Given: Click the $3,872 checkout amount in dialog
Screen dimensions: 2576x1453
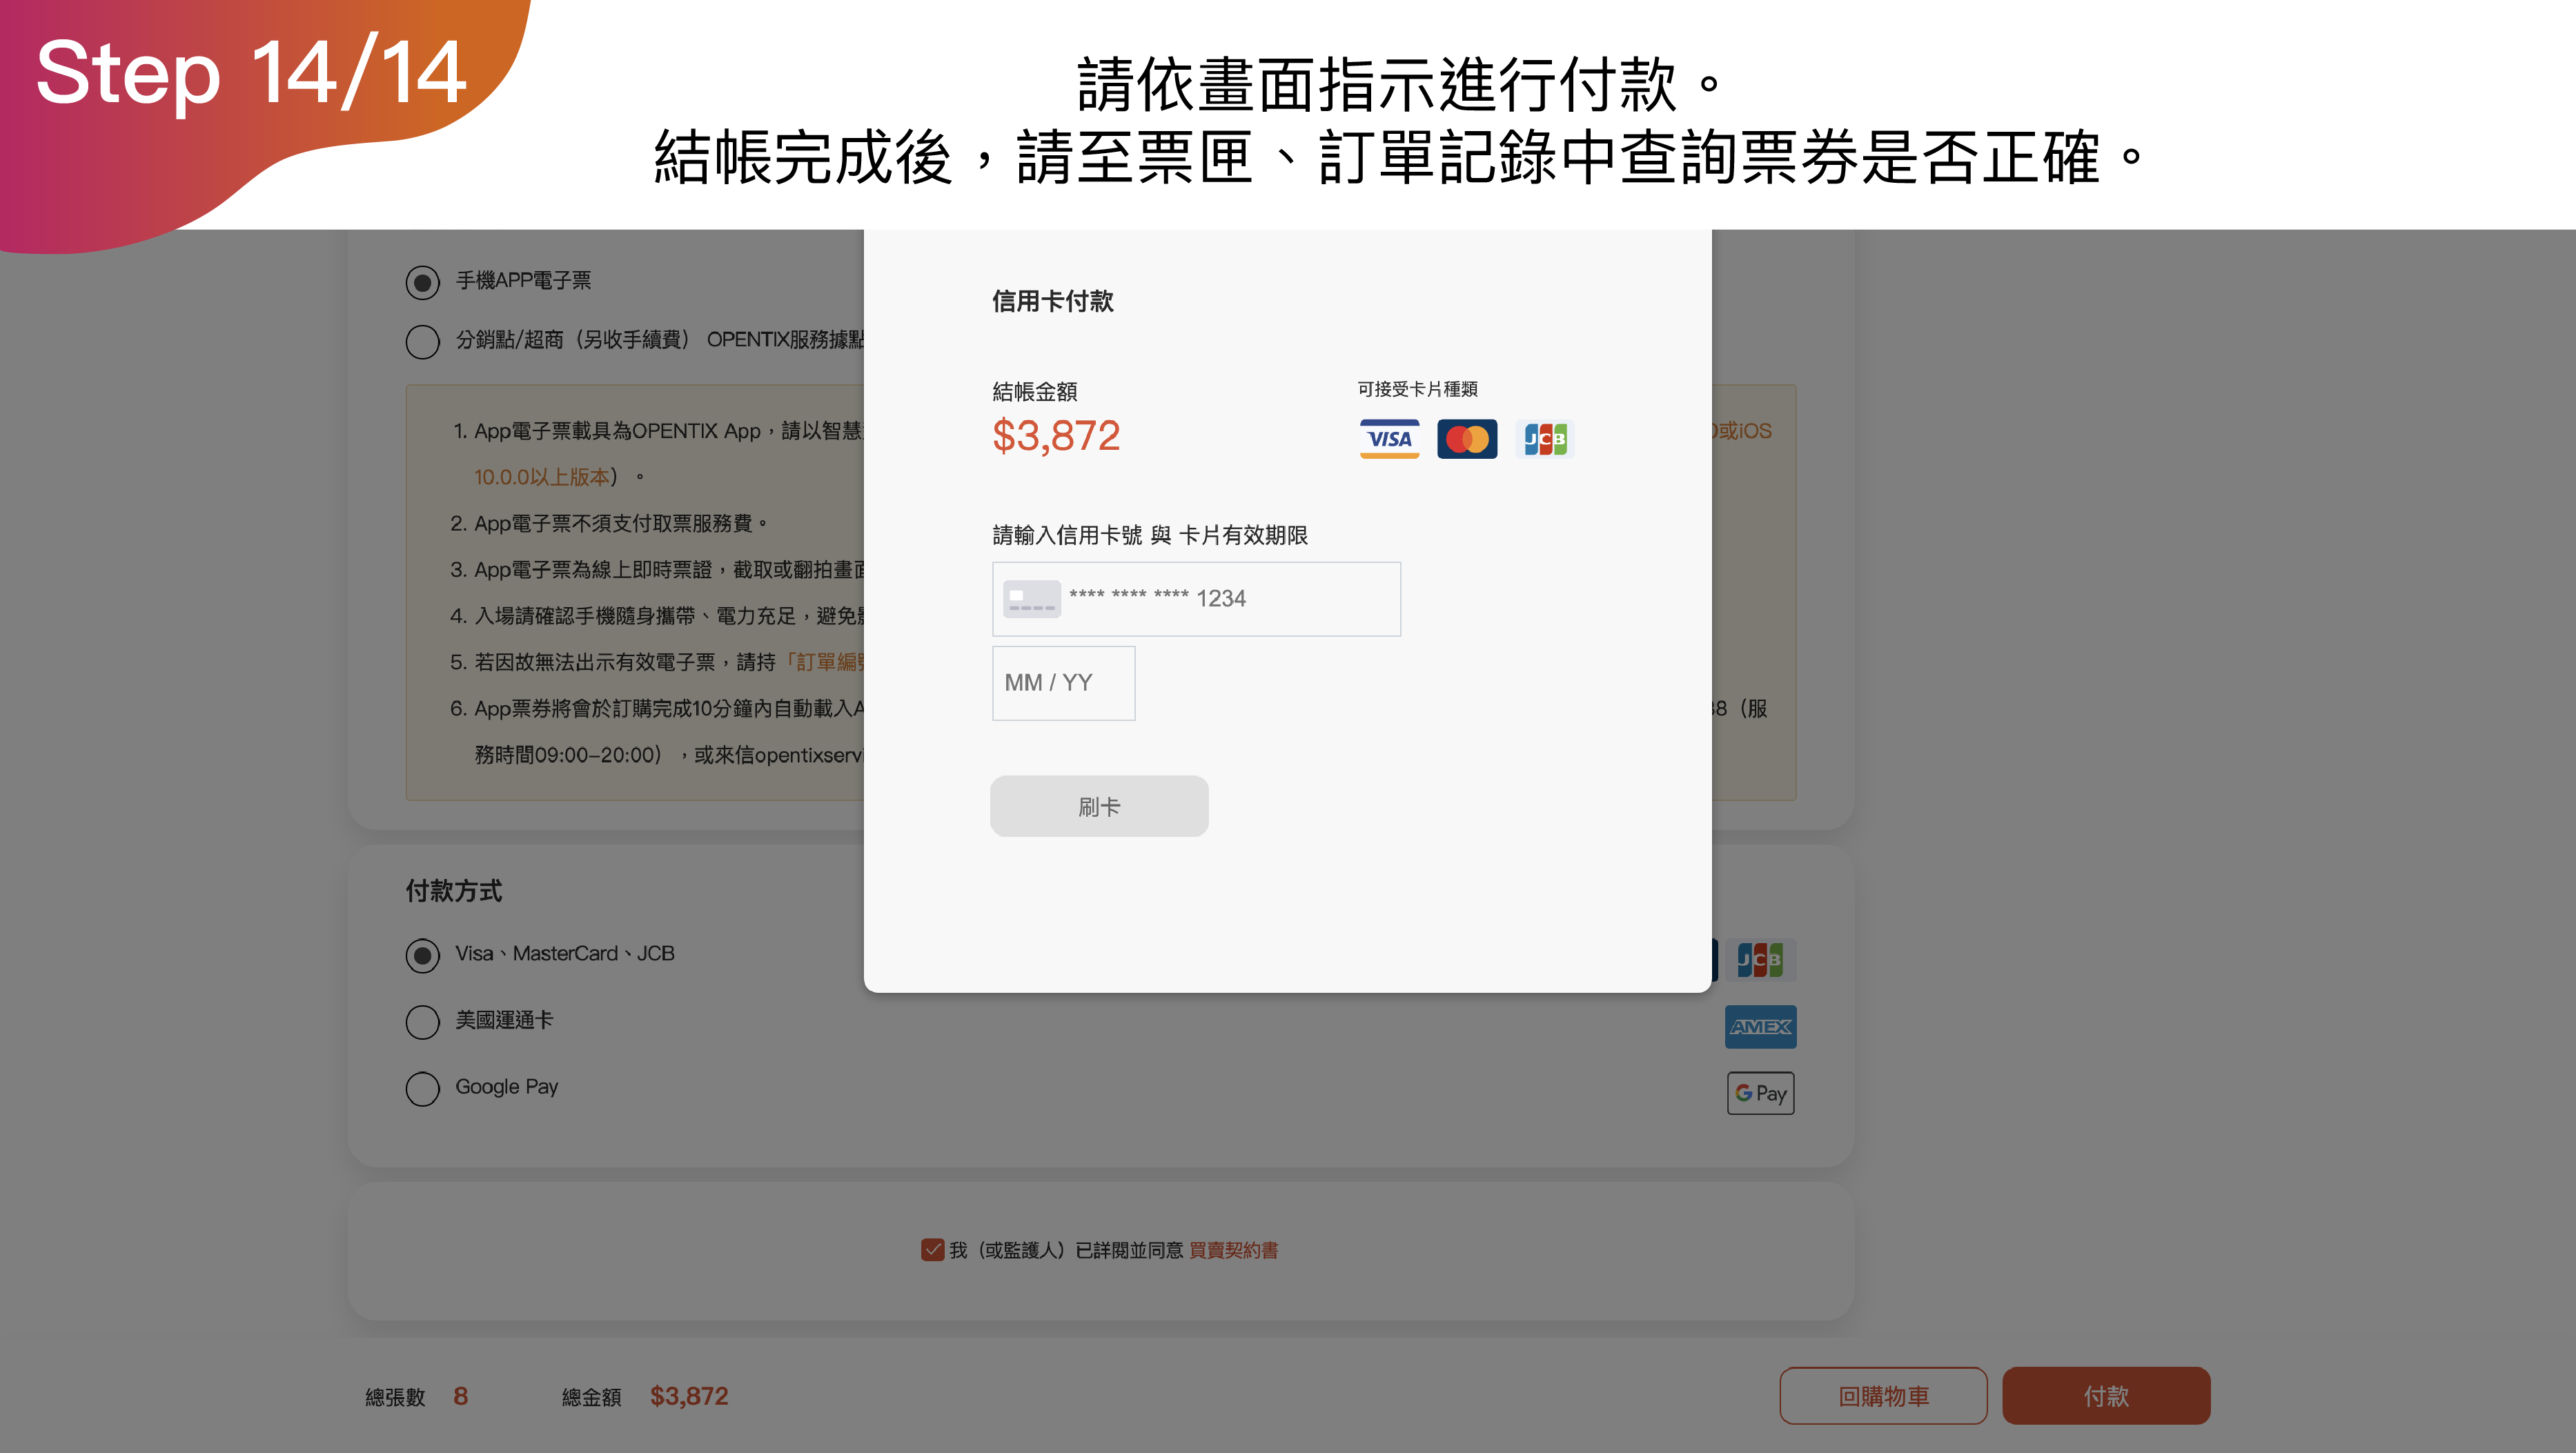Looking at the screenshot, I should click(x=1056, y=436).
